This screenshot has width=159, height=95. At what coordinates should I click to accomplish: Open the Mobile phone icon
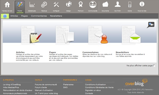130,5
